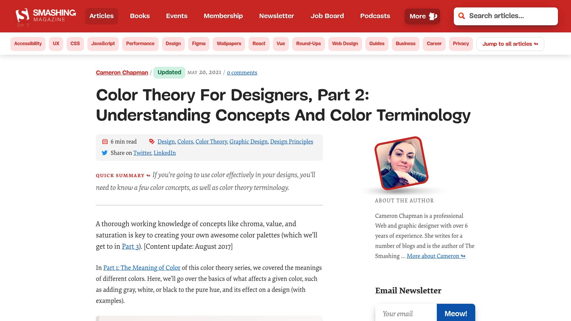This screenshot has height=321, width=571.
Task: Open the Articles menu item
Action: pyautogui.click(x=101, y=16)
